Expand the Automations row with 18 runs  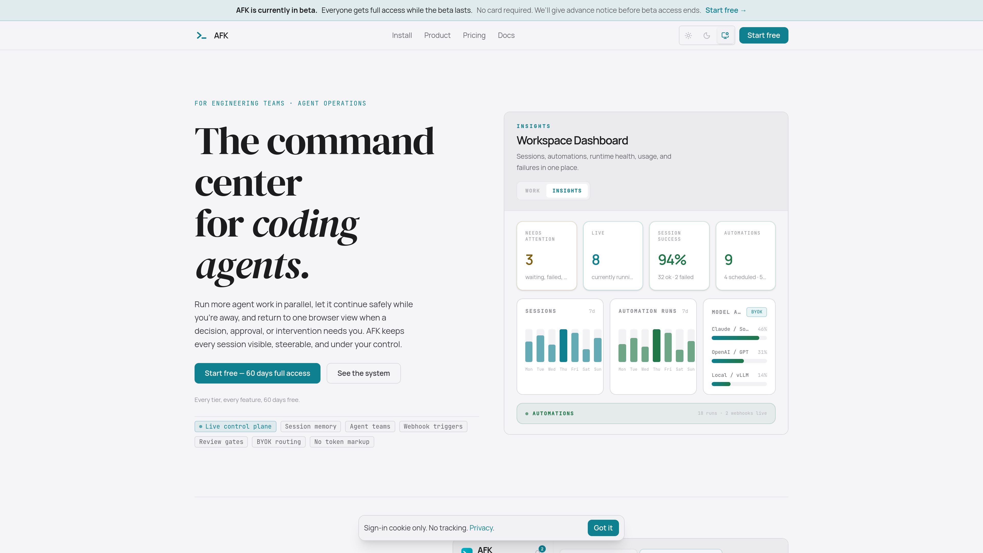(x=646, y=413)
